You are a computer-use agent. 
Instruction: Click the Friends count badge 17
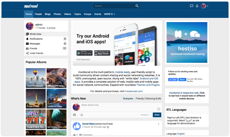(65, 48)
